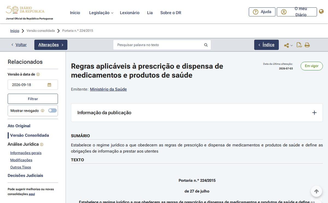The width and height of the screenshot is (328, 203).
Task: Open Lexionário menu item
Action: click(x=130, y=13)
